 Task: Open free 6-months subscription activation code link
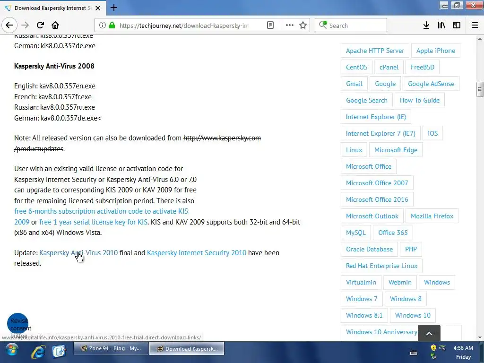(x=101, y=211)
